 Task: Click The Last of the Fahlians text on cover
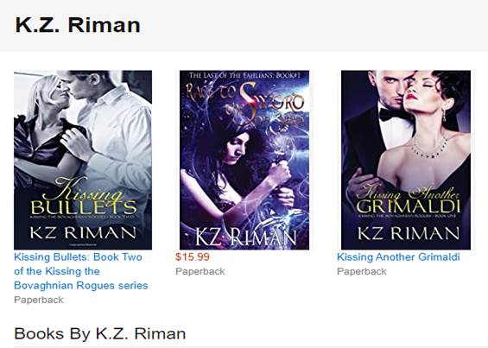pos(244,76)
